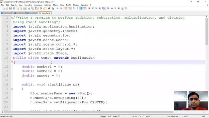Viewport: 209px width, 118px height.
Task: Open the View menu
Action: pos(20,5)
